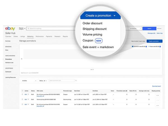This screenshot has width=168, height=126.
Task: Expand the Edit arrow for the 12:16pm coupon row
Action: click(28, 104)
